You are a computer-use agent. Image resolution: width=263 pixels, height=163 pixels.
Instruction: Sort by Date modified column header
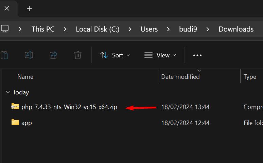[180, 77]
